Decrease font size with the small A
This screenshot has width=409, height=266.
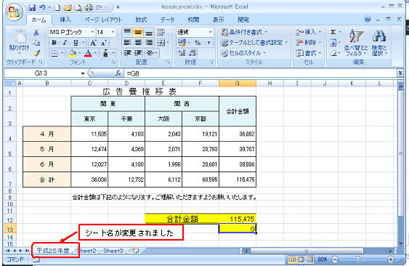coord(104,43)
